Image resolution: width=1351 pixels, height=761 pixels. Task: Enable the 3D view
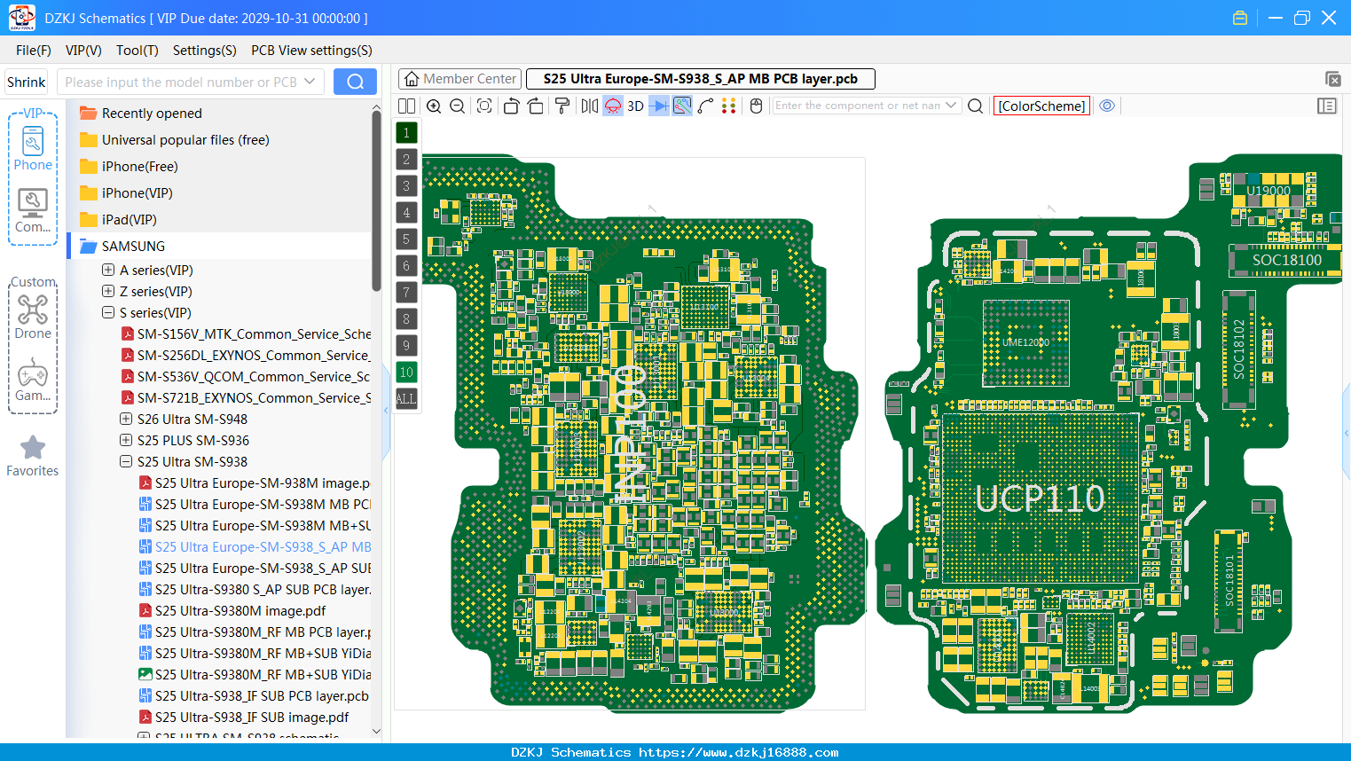[x=635, y=106]
